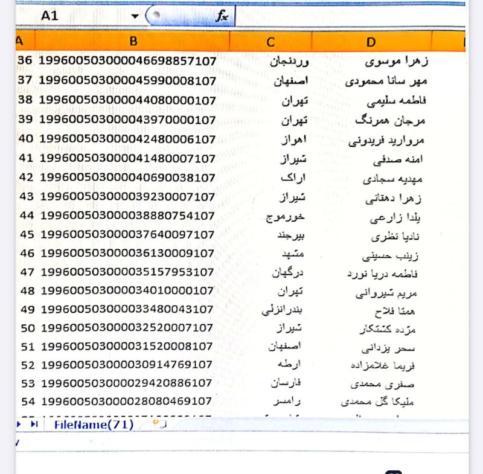Select cell 19960050300003152000810​7

point(127,346)
